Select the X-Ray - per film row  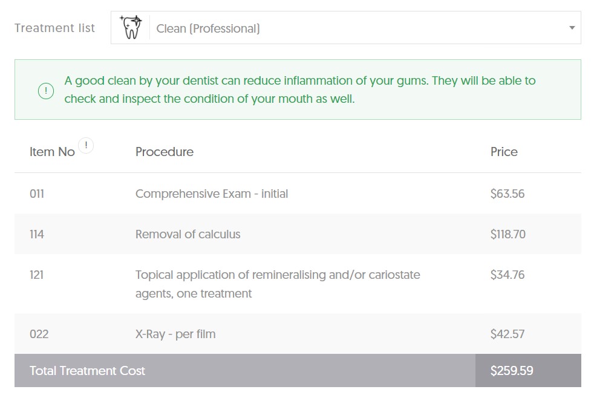298,334
